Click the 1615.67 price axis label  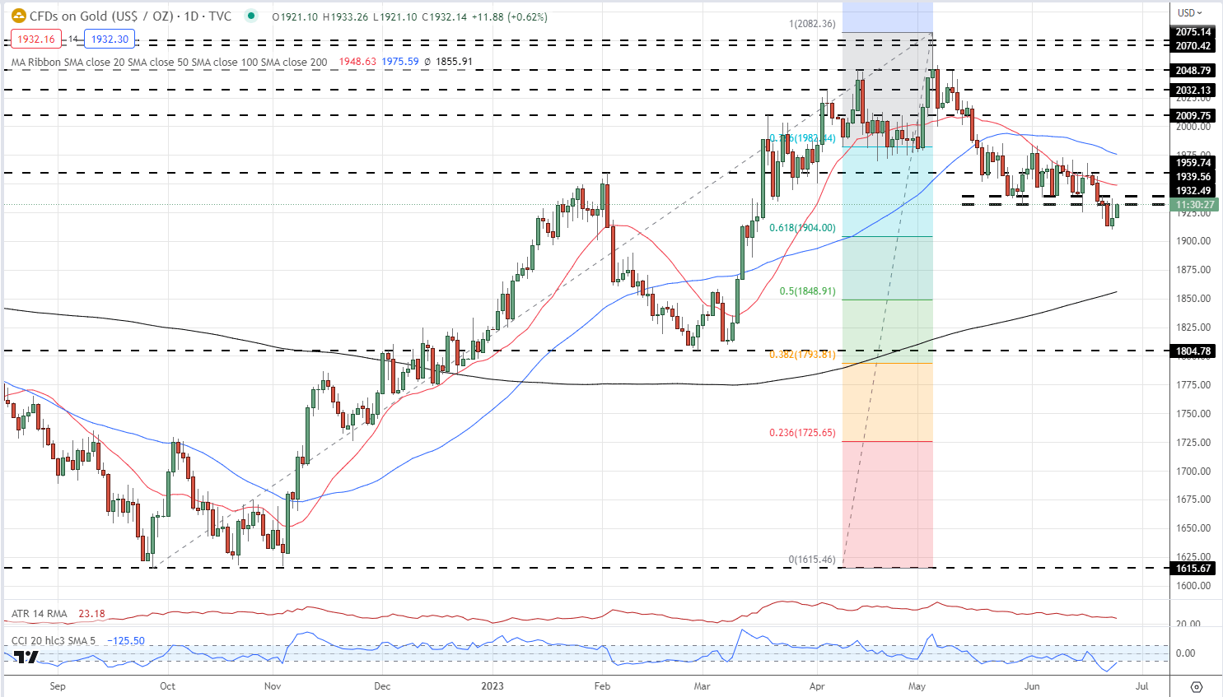1193,569
